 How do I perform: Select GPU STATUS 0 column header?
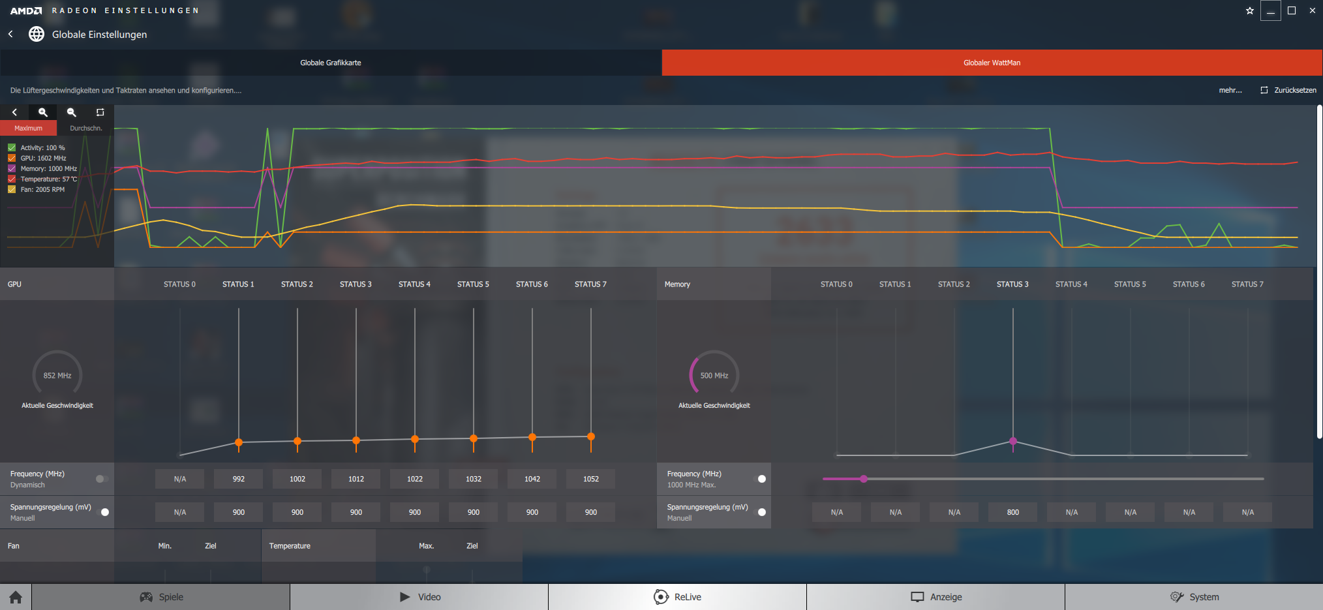pos(179,284)
